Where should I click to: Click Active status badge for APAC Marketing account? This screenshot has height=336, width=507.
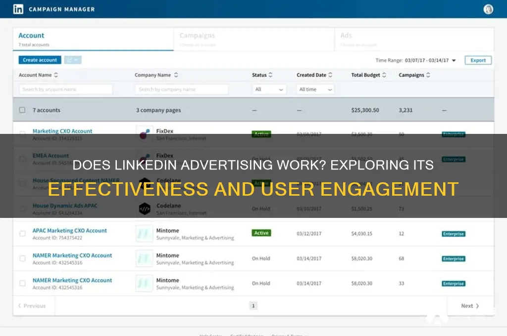coord(261,233)
